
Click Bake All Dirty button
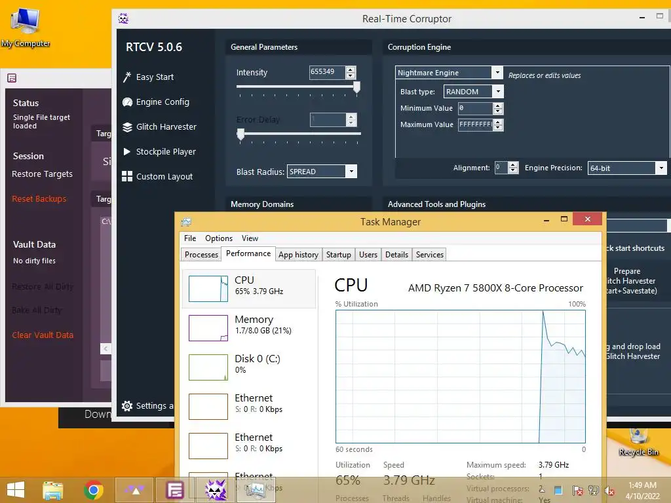tap(37, 310)
